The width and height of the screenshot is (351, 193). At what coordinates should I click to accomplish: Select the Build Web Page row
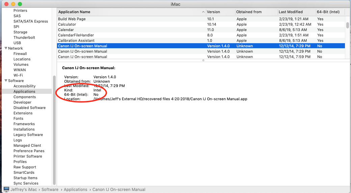point(201,19)
